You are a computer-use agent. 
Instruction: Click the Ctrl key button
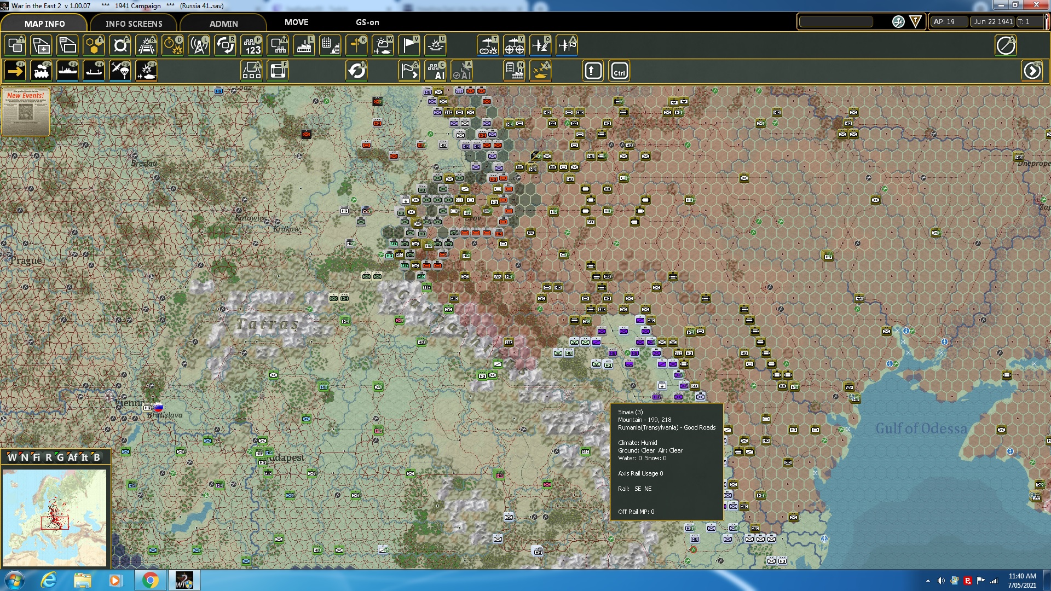(x=619, y=71)
